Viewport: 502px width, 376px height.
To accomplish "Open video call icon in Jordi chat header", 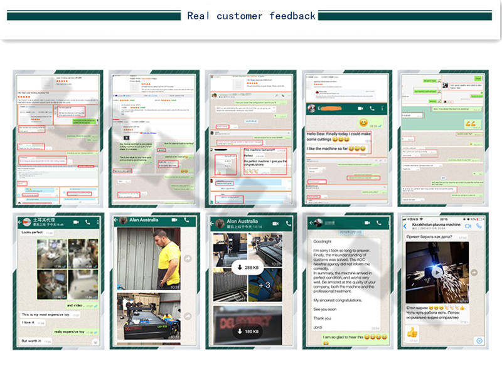I will [367, 223].
